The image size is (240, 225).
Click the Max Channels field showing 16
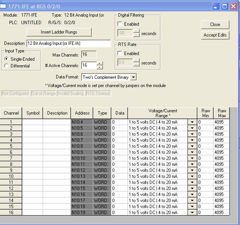point(89,54)
